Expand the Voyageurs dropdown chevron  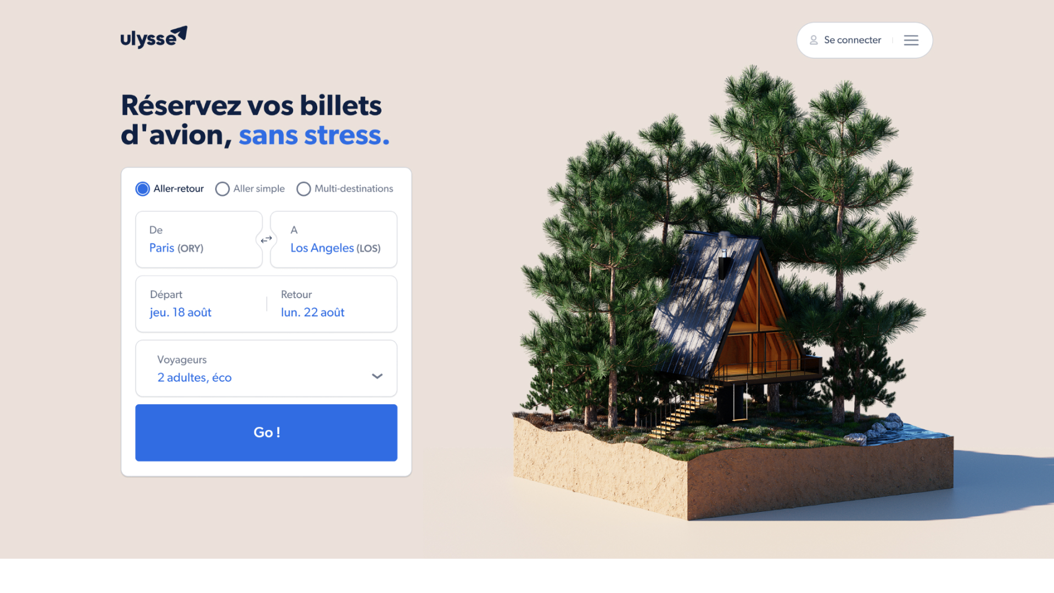(377, 376)
